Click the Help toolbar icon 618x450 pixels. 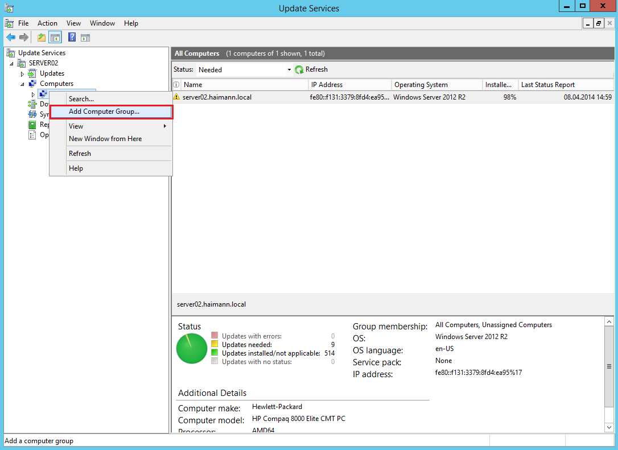click(71, 37)
